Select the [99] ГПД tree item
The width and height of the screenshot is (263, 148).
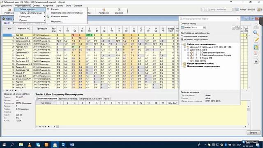tap(200, 61)
